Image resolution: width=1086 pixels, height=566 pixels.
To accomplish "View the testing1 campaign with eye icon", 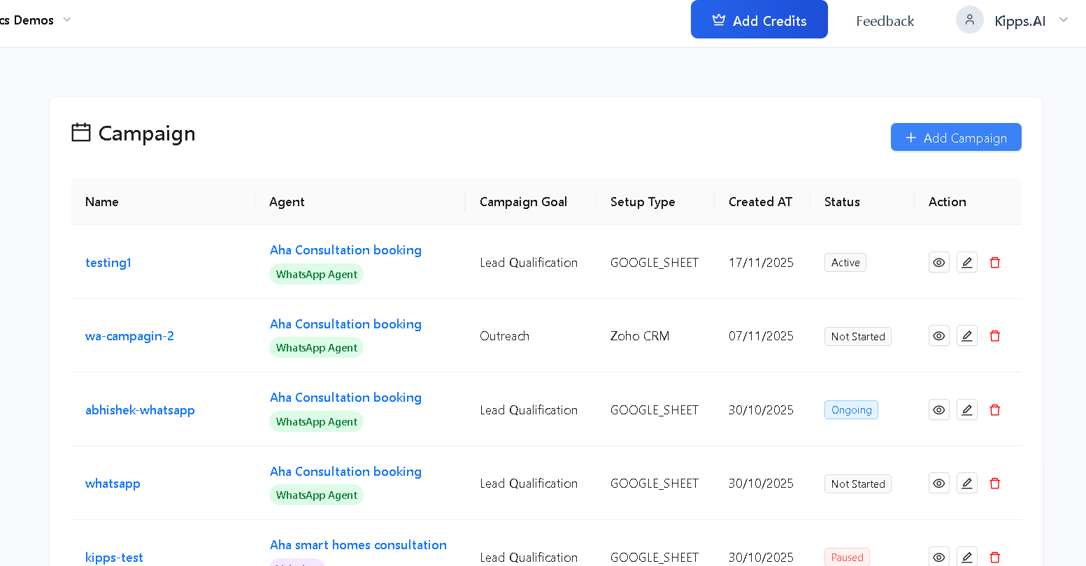I will click(x=939, y=263).
